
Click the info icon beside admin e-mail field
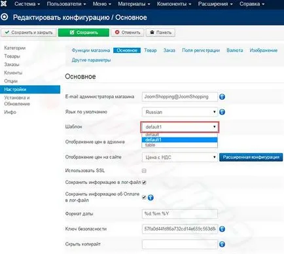coord(222,97)
